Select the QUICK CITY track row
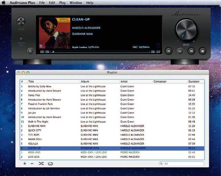This screenshot has height=176, width=221. (104, 131)
